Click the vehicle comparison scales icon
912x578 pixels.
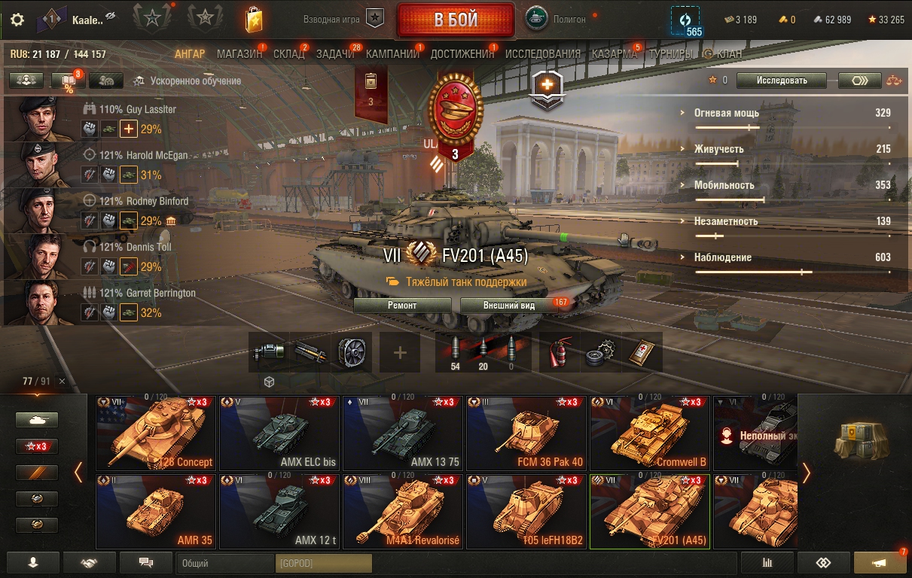[x=894, y=80]
